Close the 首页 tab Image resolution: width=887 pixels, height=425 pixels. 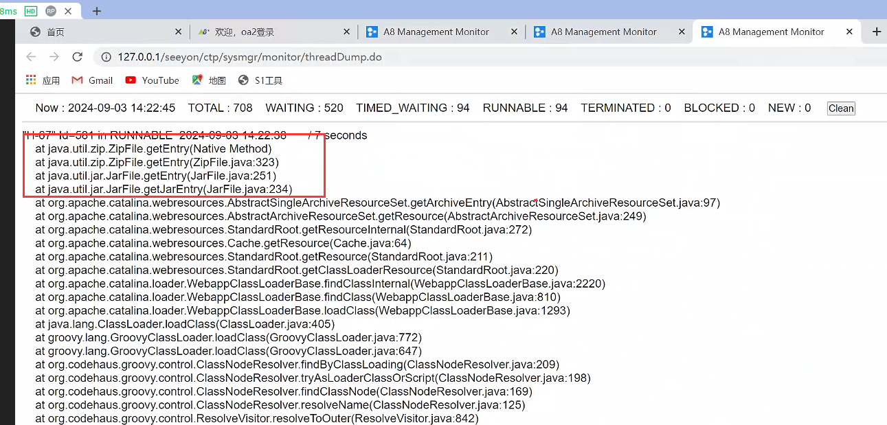(x=178, y=32)
